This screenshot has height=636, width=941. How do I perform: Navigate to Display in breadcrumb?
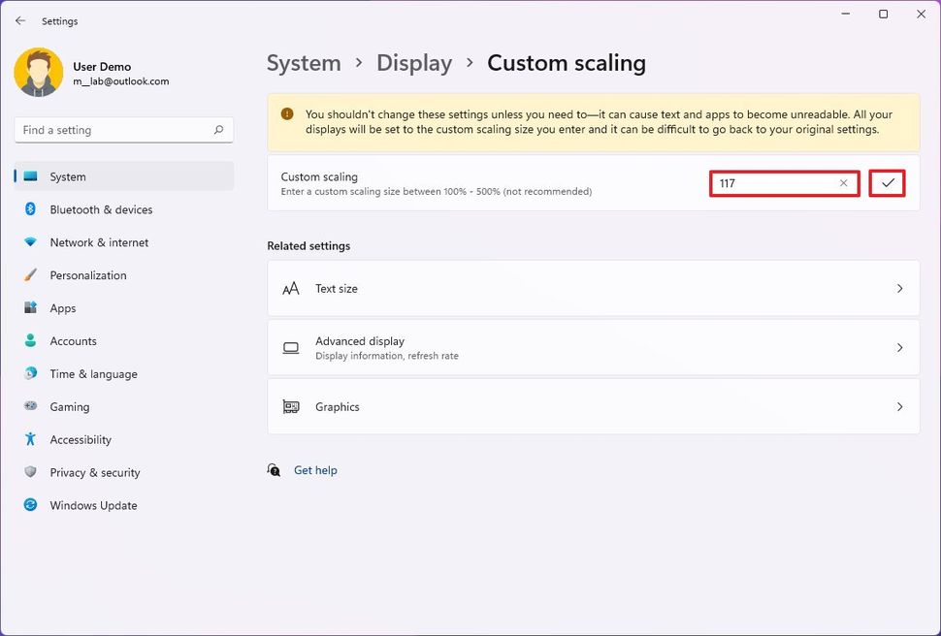click(414, 63)
